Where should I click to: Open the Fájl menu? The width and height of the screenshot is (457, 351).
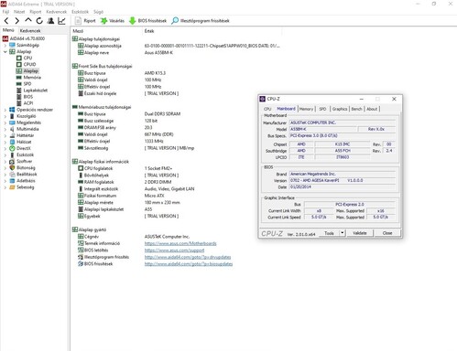click(5, 12)
